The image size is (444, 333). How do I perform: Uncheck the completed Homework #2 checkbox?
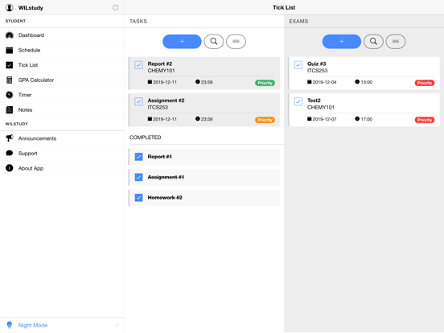(138, 197)
